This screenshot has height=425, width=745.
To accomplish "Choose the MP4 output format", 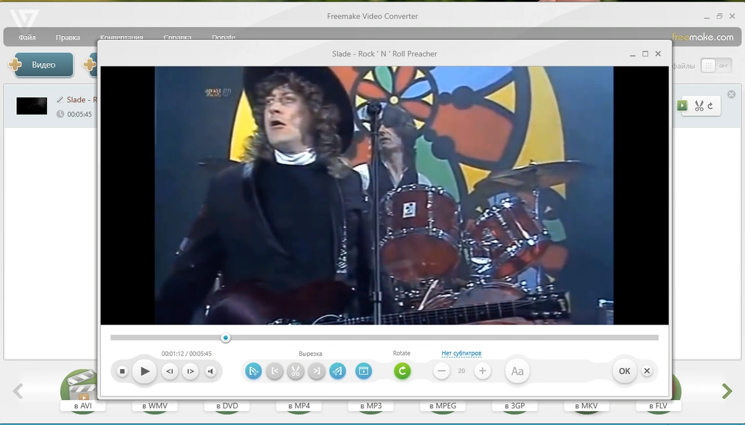I will point(299,406).
